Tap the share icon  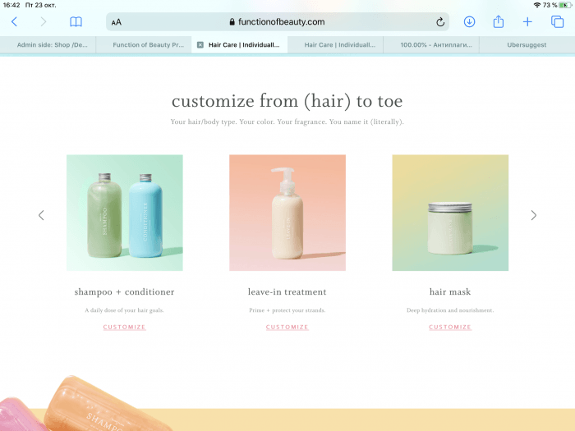[499, 21]
